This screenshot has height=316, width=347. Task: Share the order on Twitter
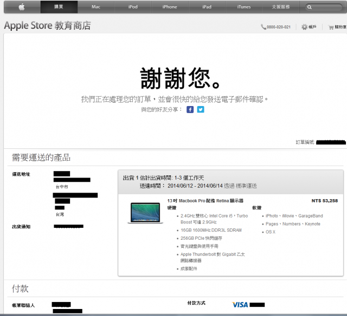click(201, 109)
